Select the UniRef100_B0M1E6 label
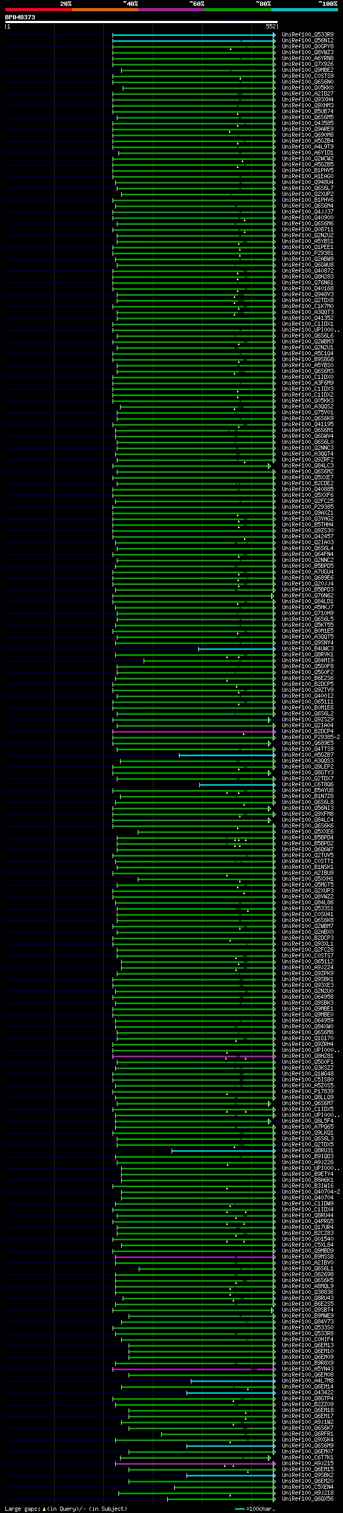The image size is (343, 1513). [x=308, y=708]
